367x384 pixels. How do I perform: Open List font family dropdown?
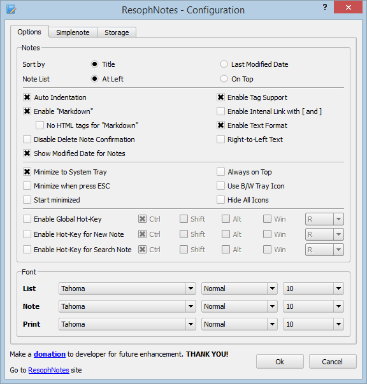pyautogui.click(x=127, y=288)
